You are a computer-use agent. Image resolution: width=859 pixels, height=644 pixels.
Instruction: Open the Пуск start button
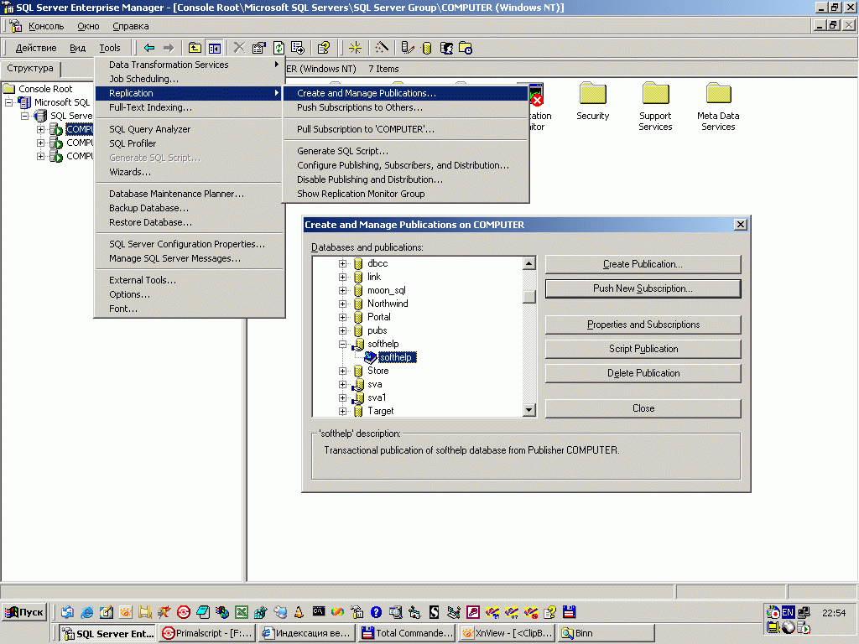[x=24, y=612]
